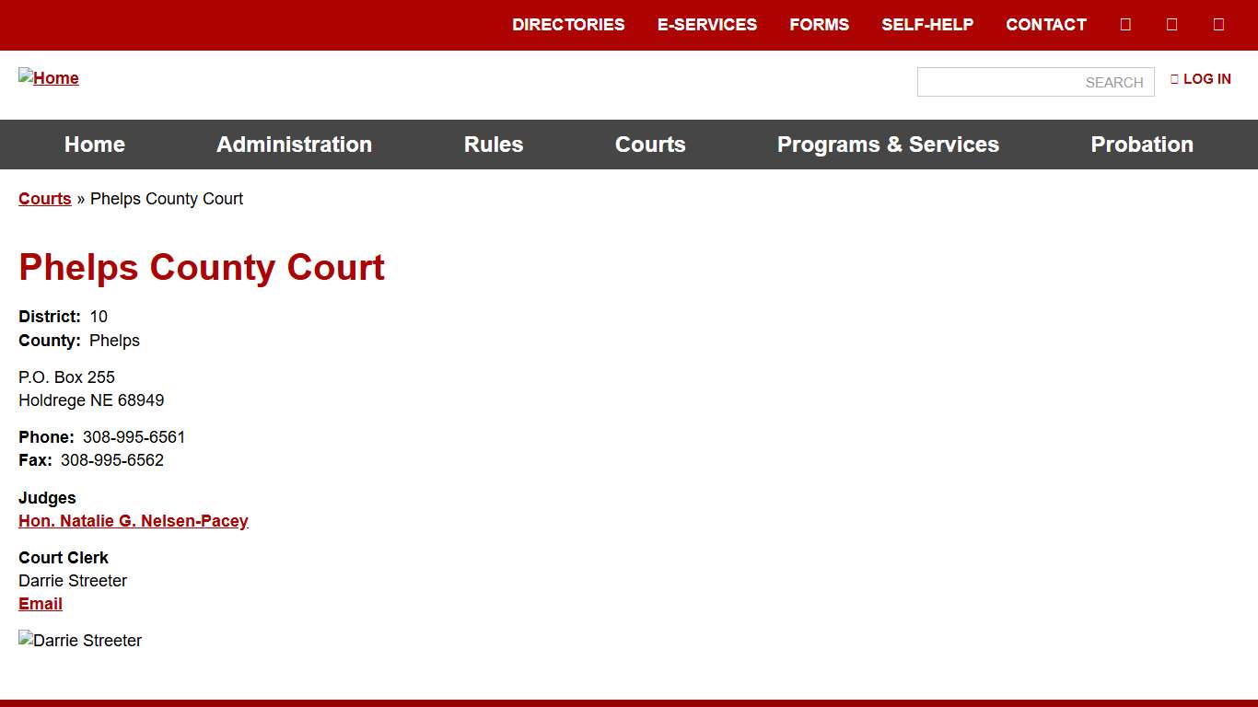Viewport: 1258px width, 707px height.
Task: Select the Probation navigation tab
Action: click(1142, 145)
